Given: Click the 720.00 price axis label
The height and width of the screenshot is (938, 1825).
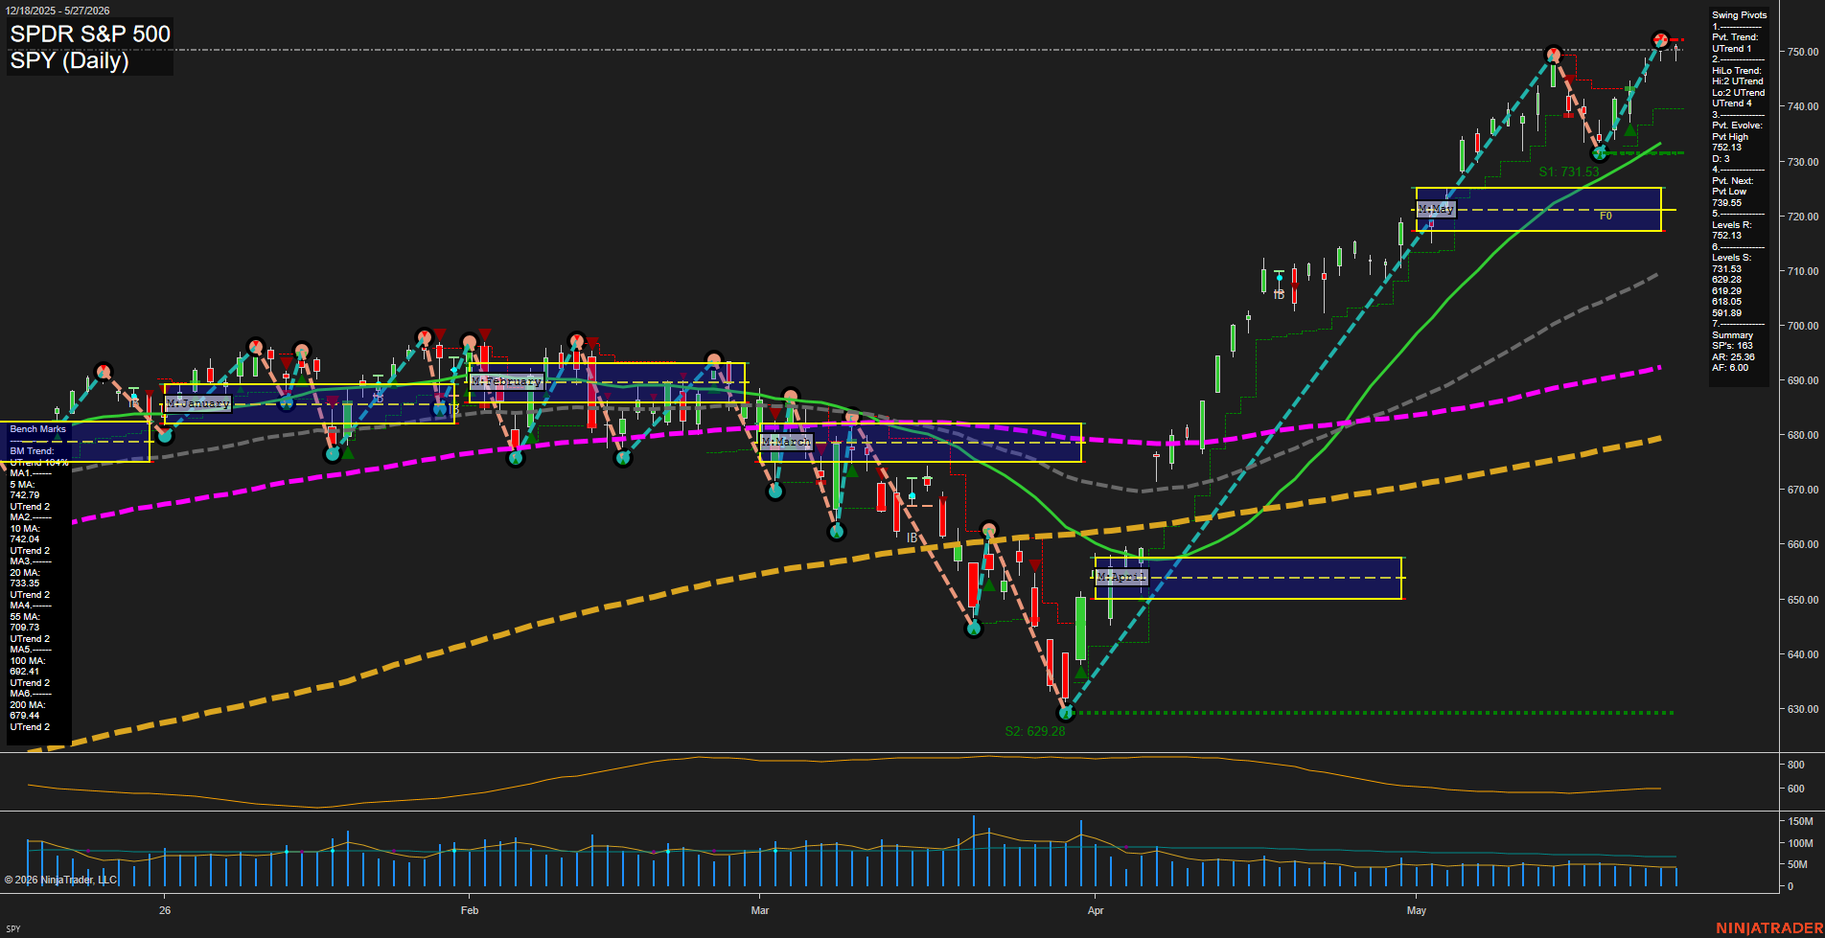Looking at the screenshot, I should pos(1802,217).
